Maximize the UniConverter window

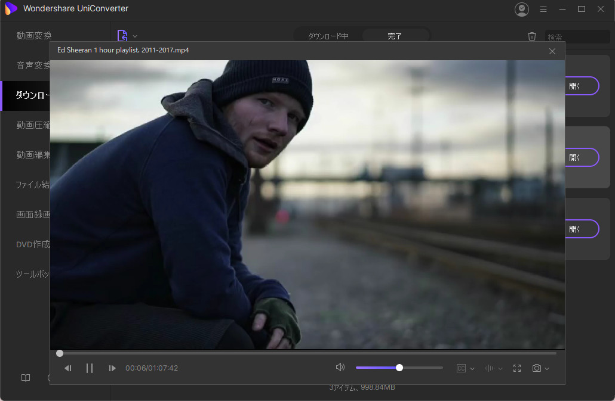582,9
